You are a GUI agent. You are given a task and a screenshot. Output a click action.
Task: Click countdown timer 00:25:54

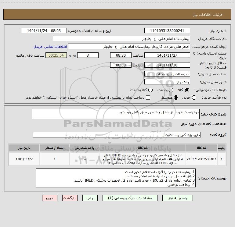(x=56, y=55)
